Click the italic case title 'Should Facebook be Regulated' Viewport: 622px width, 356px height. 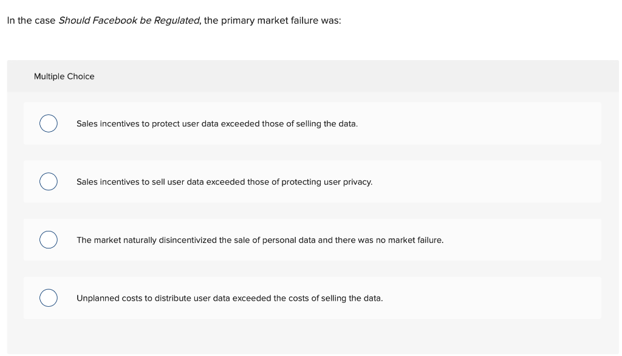[129, 21]
